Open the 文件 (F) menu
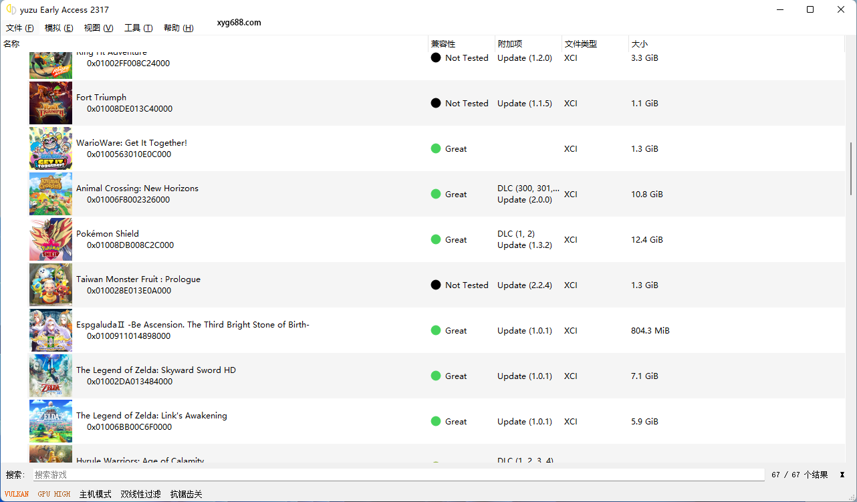 pos(20,28)
